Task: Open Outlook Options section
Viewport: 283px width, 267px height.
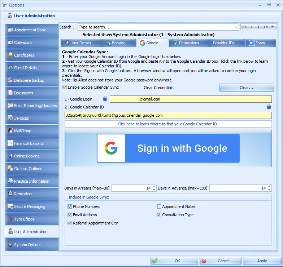Action: 32,169
